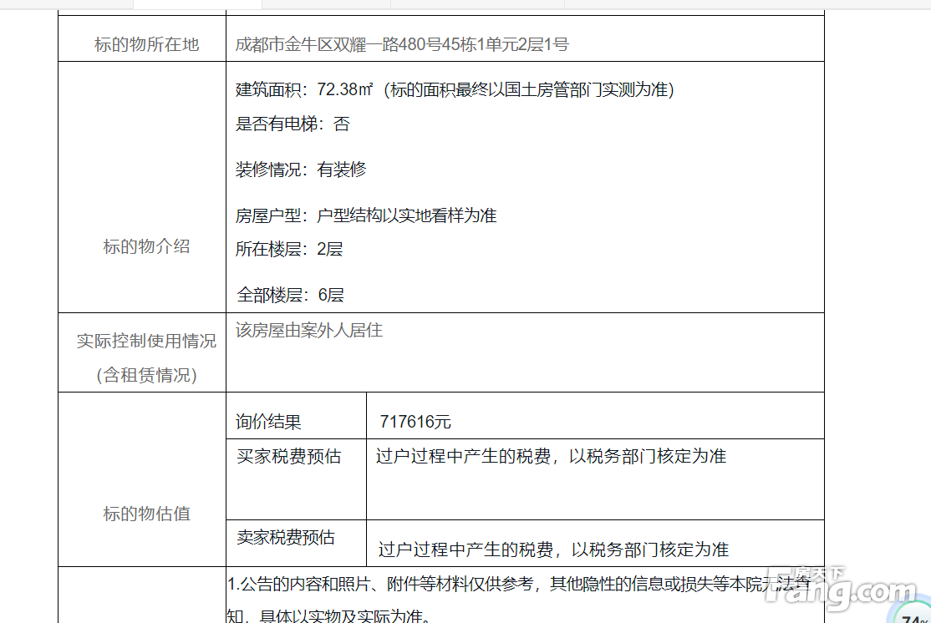Image resolution: width=931 pixels, height=623 pixels.
Task: Click the 标的物所在地 row label
Action: point(146,44)
